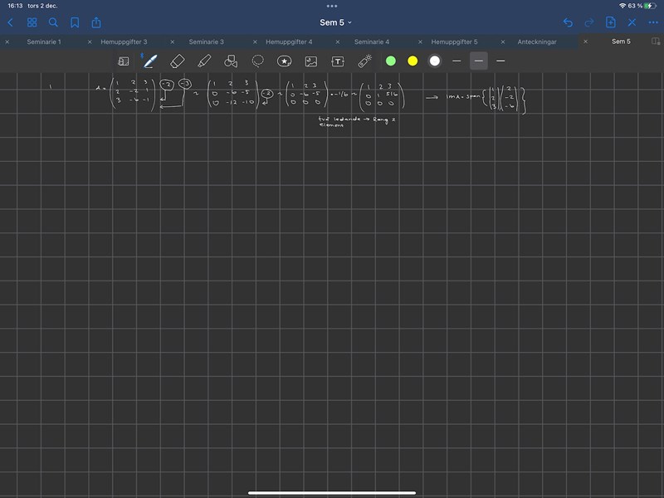Image resolution: width=664 pixels, height=498 pixels.
Task: Switch to the Anteckningar tab
Action: 537,41
